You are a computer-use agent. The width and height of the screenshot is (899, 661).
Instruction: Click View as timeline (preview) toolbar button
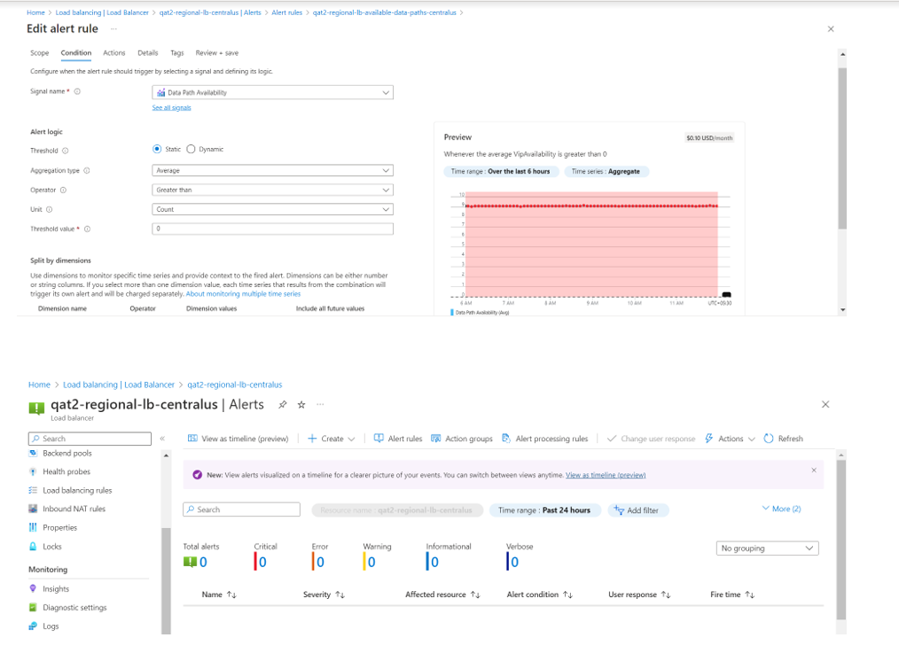tap(238, 439)
